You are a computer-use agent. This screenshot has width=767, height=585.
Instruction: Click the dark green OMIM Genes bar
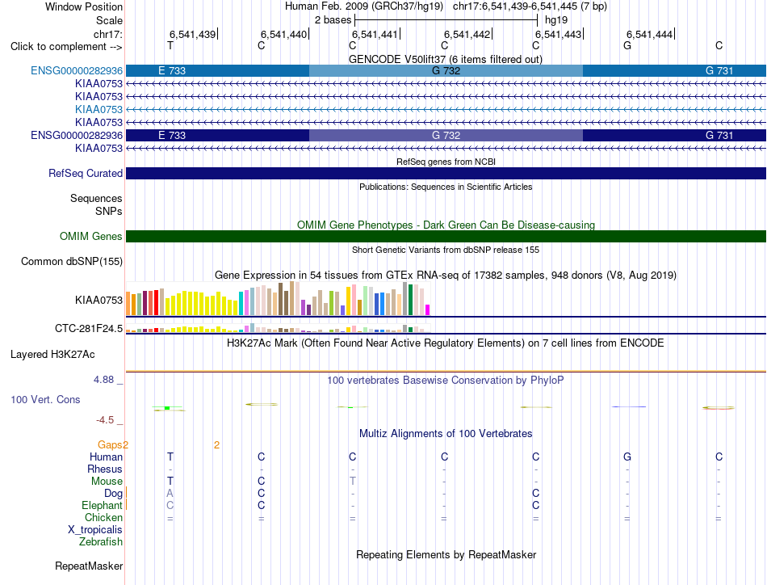(x=446, y=237)
